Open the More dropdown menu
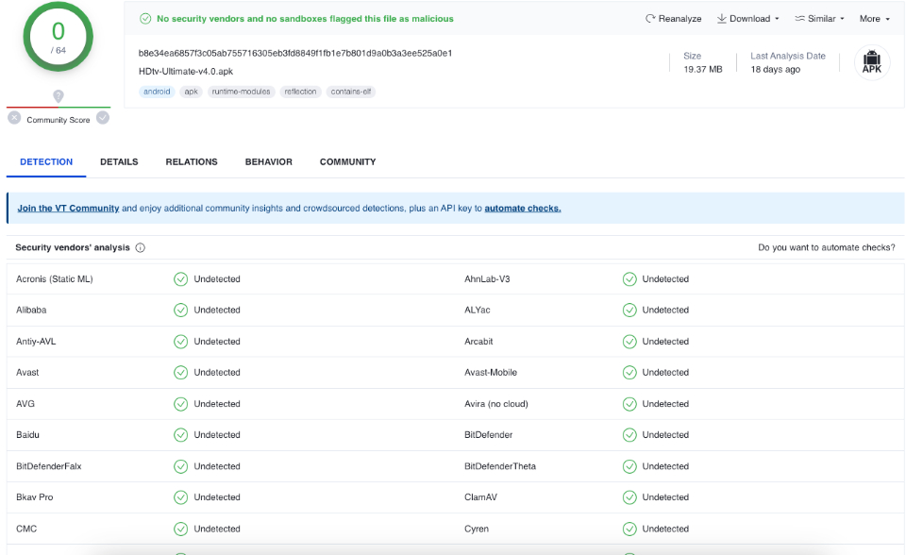Viewport: 906px width, 555px height. [875, 19]
